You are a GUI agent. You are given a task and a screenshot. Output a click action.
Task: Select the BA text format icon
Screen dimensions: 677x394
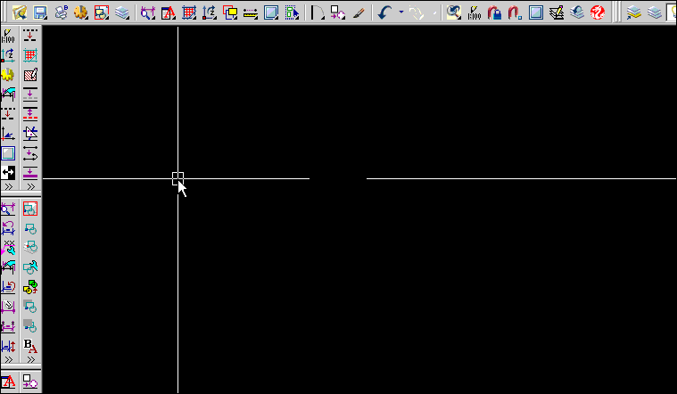[30, 345]
